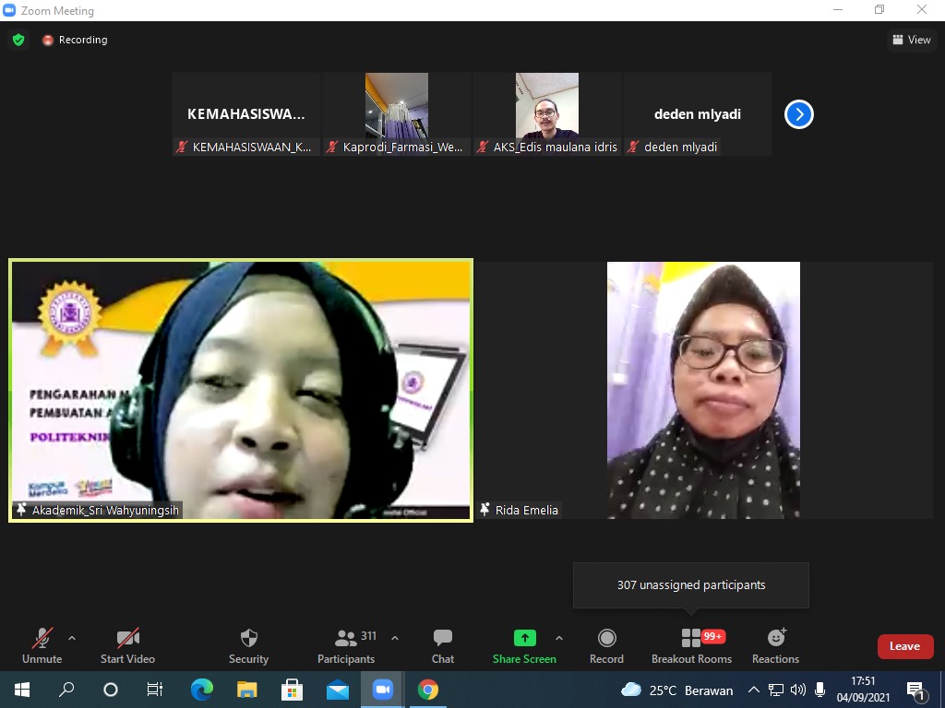Click muted mic icon on Kaprodi_Farmasi label

click(331, 147)
